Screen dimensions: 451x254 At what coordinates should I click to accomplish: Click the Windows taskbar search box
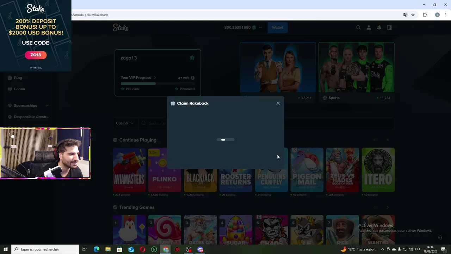45,249
